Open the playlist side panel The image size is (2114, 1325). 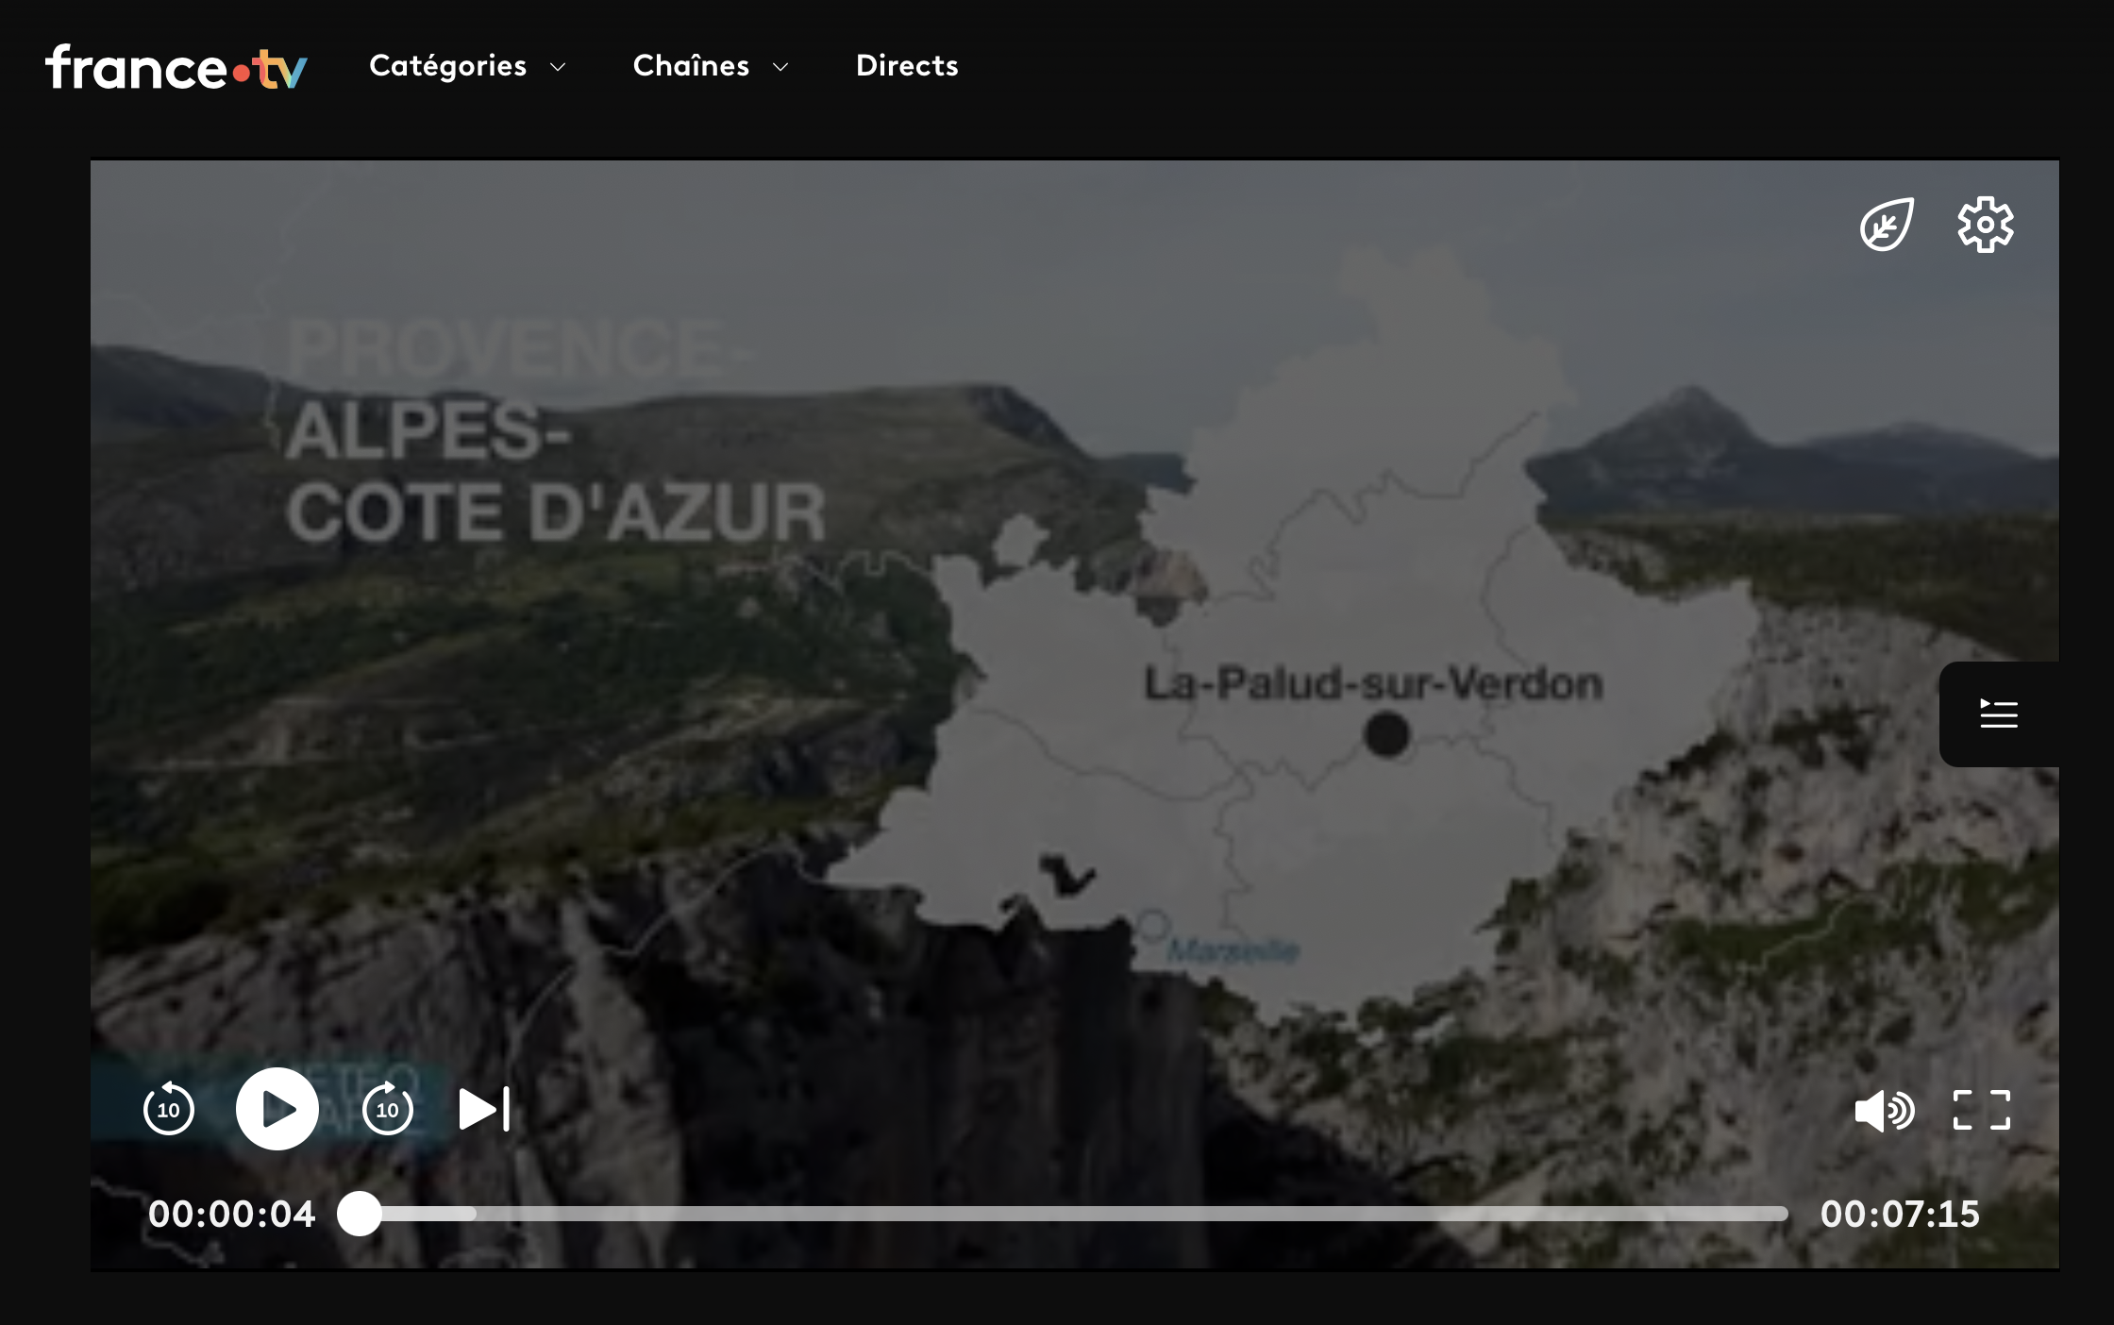(1998, 713)
